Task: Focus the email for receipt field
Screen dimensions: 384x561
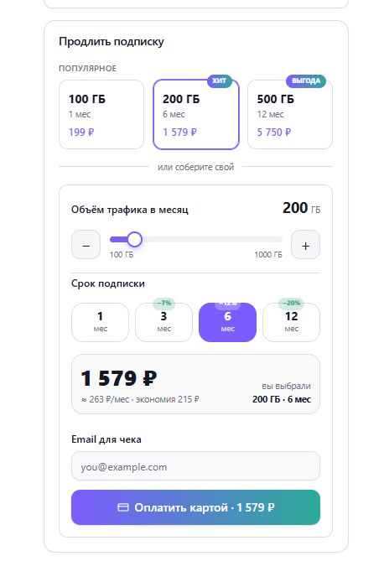Action: pos(195,466)
